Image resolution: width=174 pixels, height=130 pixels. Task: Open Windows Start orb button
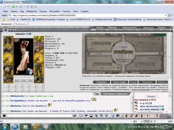(4, 127)
